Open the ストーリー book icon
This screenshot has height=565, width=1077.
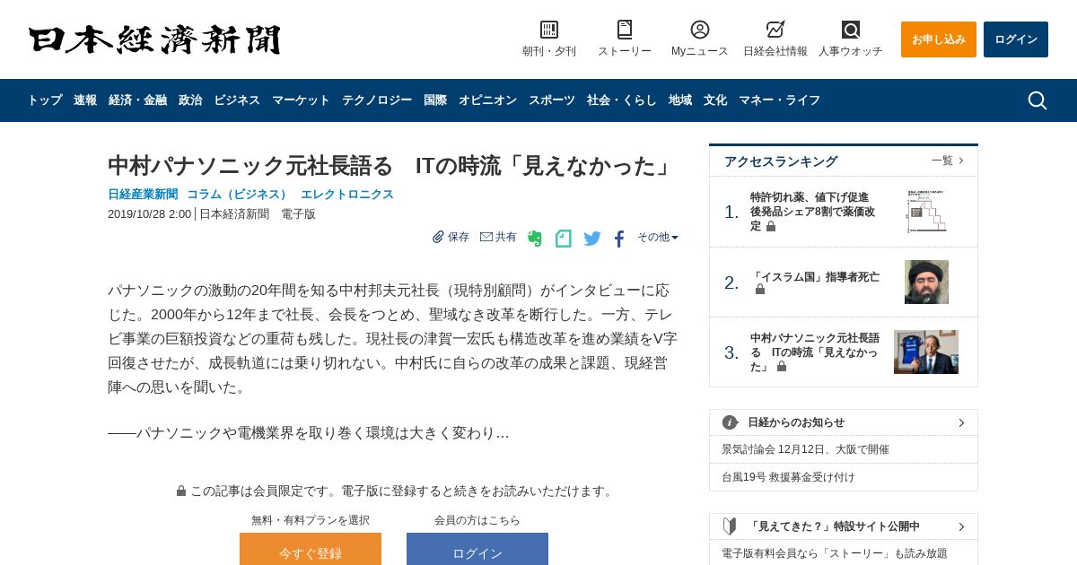click(x=625, y=30)
